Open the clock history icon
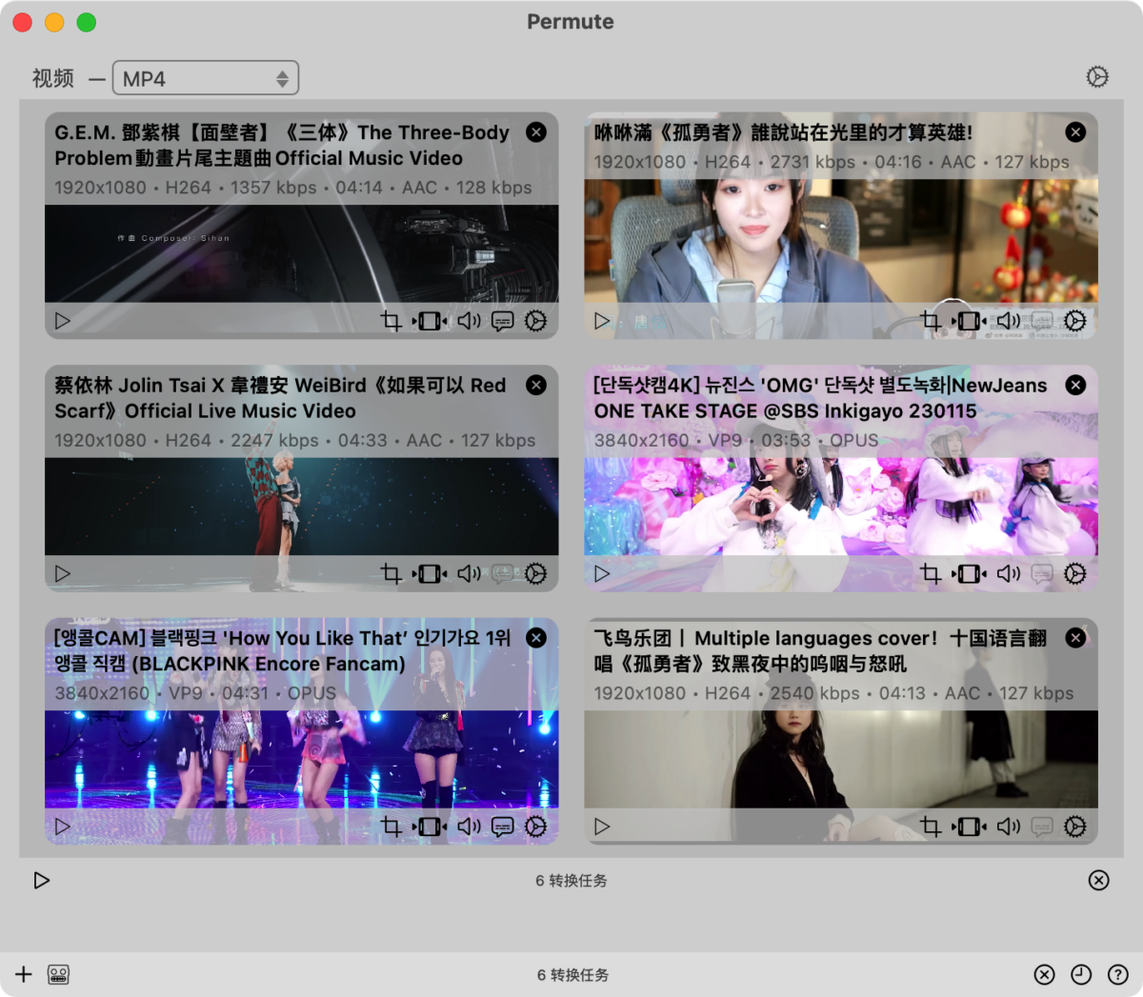Image resolution: width=1143 pixels, height=997 pixels. coord(1081,974)
